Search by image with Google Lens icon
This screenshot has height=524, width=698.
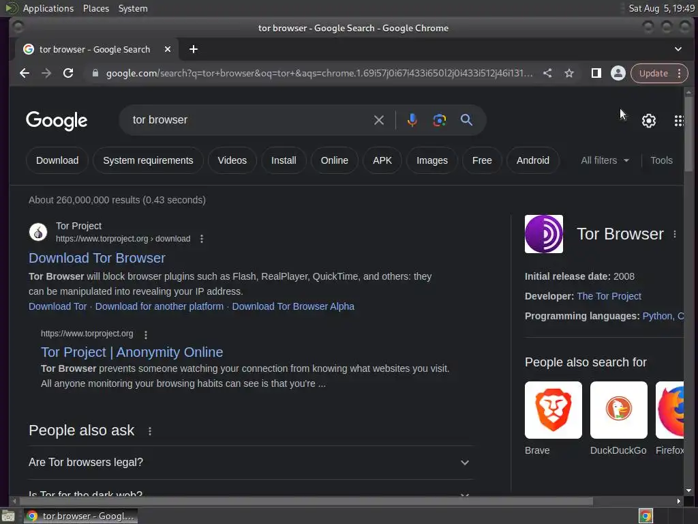click(440, 120)
